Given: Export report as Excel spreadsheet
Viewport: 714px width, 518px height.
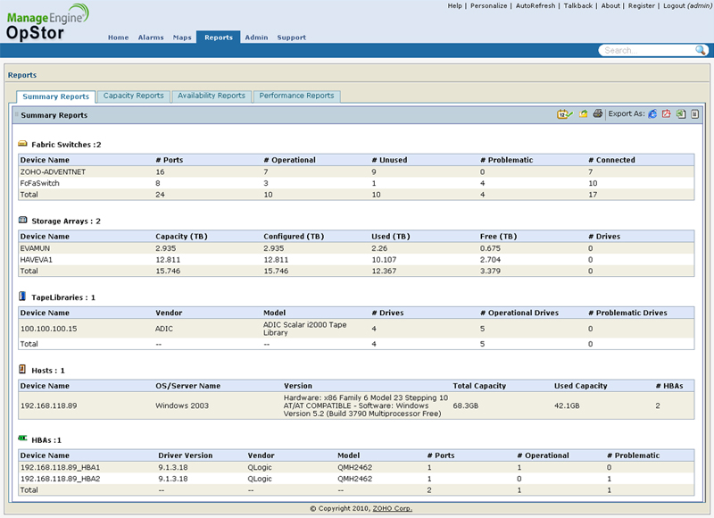Looking at the screenshot, I should point(680,114).
